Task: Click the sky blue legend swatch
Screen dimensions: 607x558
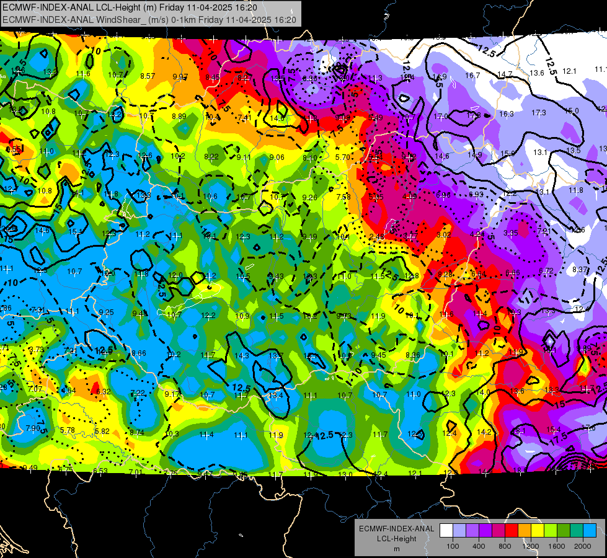Action: pyautogui.click(x=590, y=530)
